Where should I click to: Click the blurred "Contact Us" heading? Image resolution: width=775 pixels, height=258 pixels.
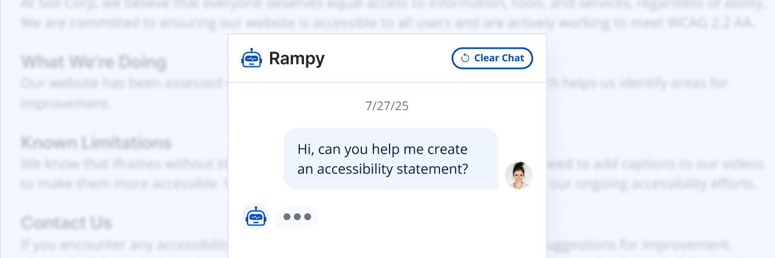67,222
